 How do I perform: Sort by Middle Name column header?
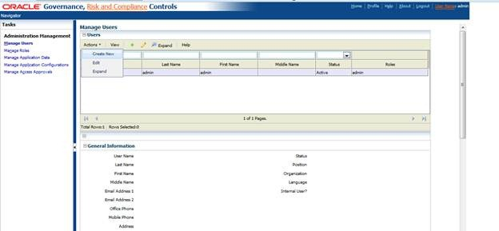coord(287,64)
